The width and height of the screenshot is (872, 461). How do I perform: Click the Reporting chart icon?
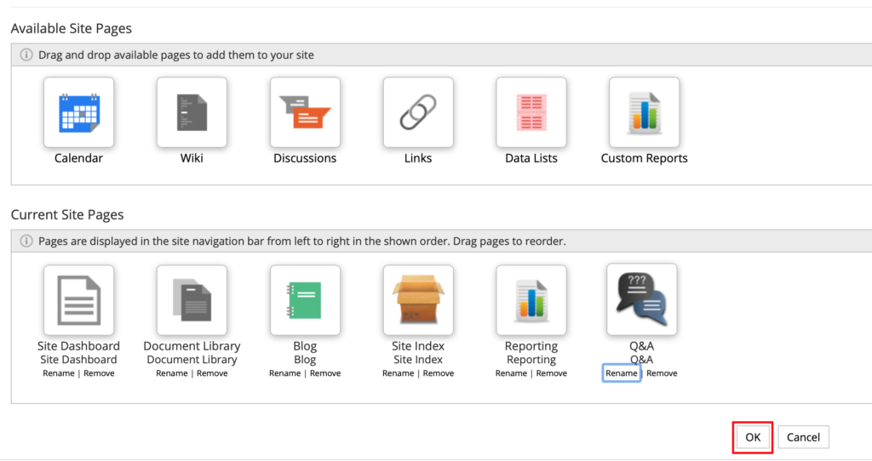[x=531, y=300]
